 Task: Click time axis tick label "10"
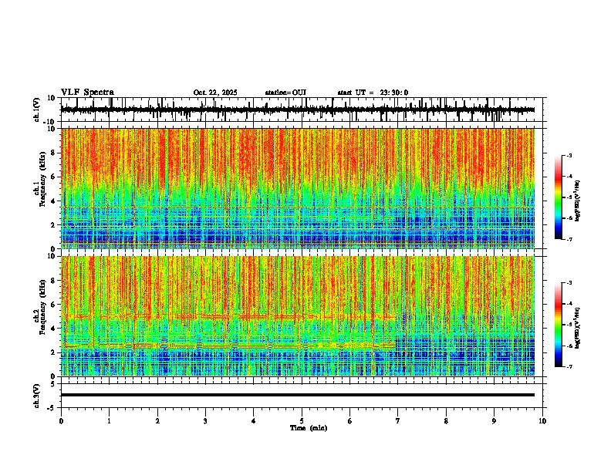[x=542, y=421]
